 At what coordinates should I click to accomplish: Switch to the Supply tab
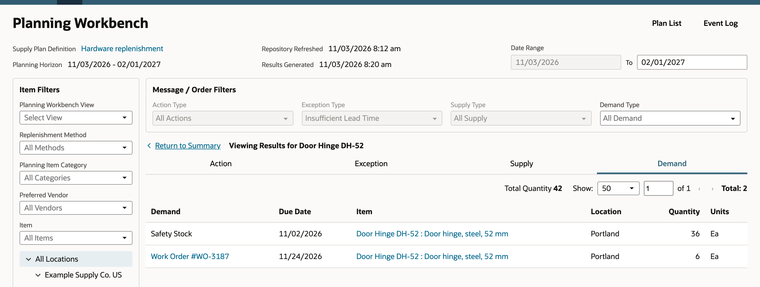(521, 164)
